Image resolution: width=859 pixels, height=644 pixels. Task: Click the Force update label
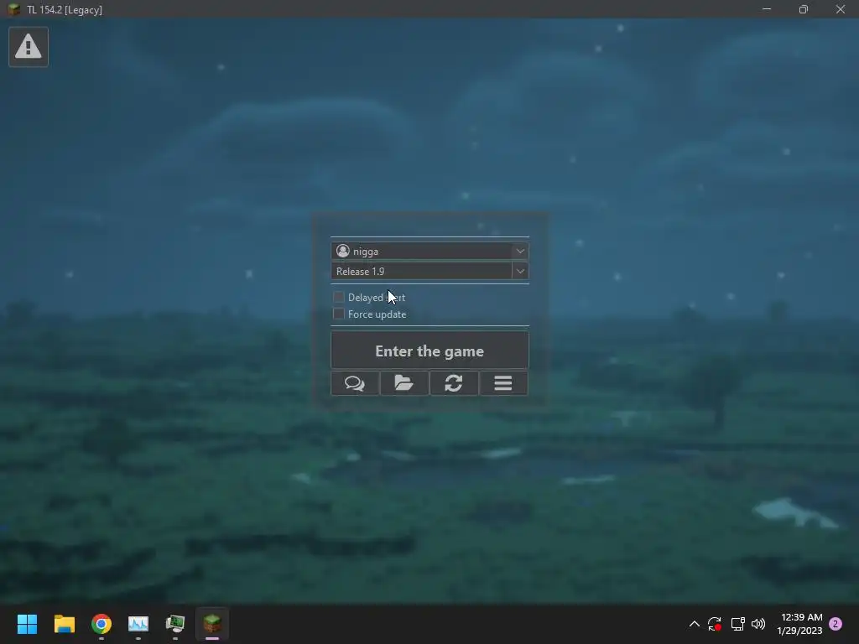377,314
